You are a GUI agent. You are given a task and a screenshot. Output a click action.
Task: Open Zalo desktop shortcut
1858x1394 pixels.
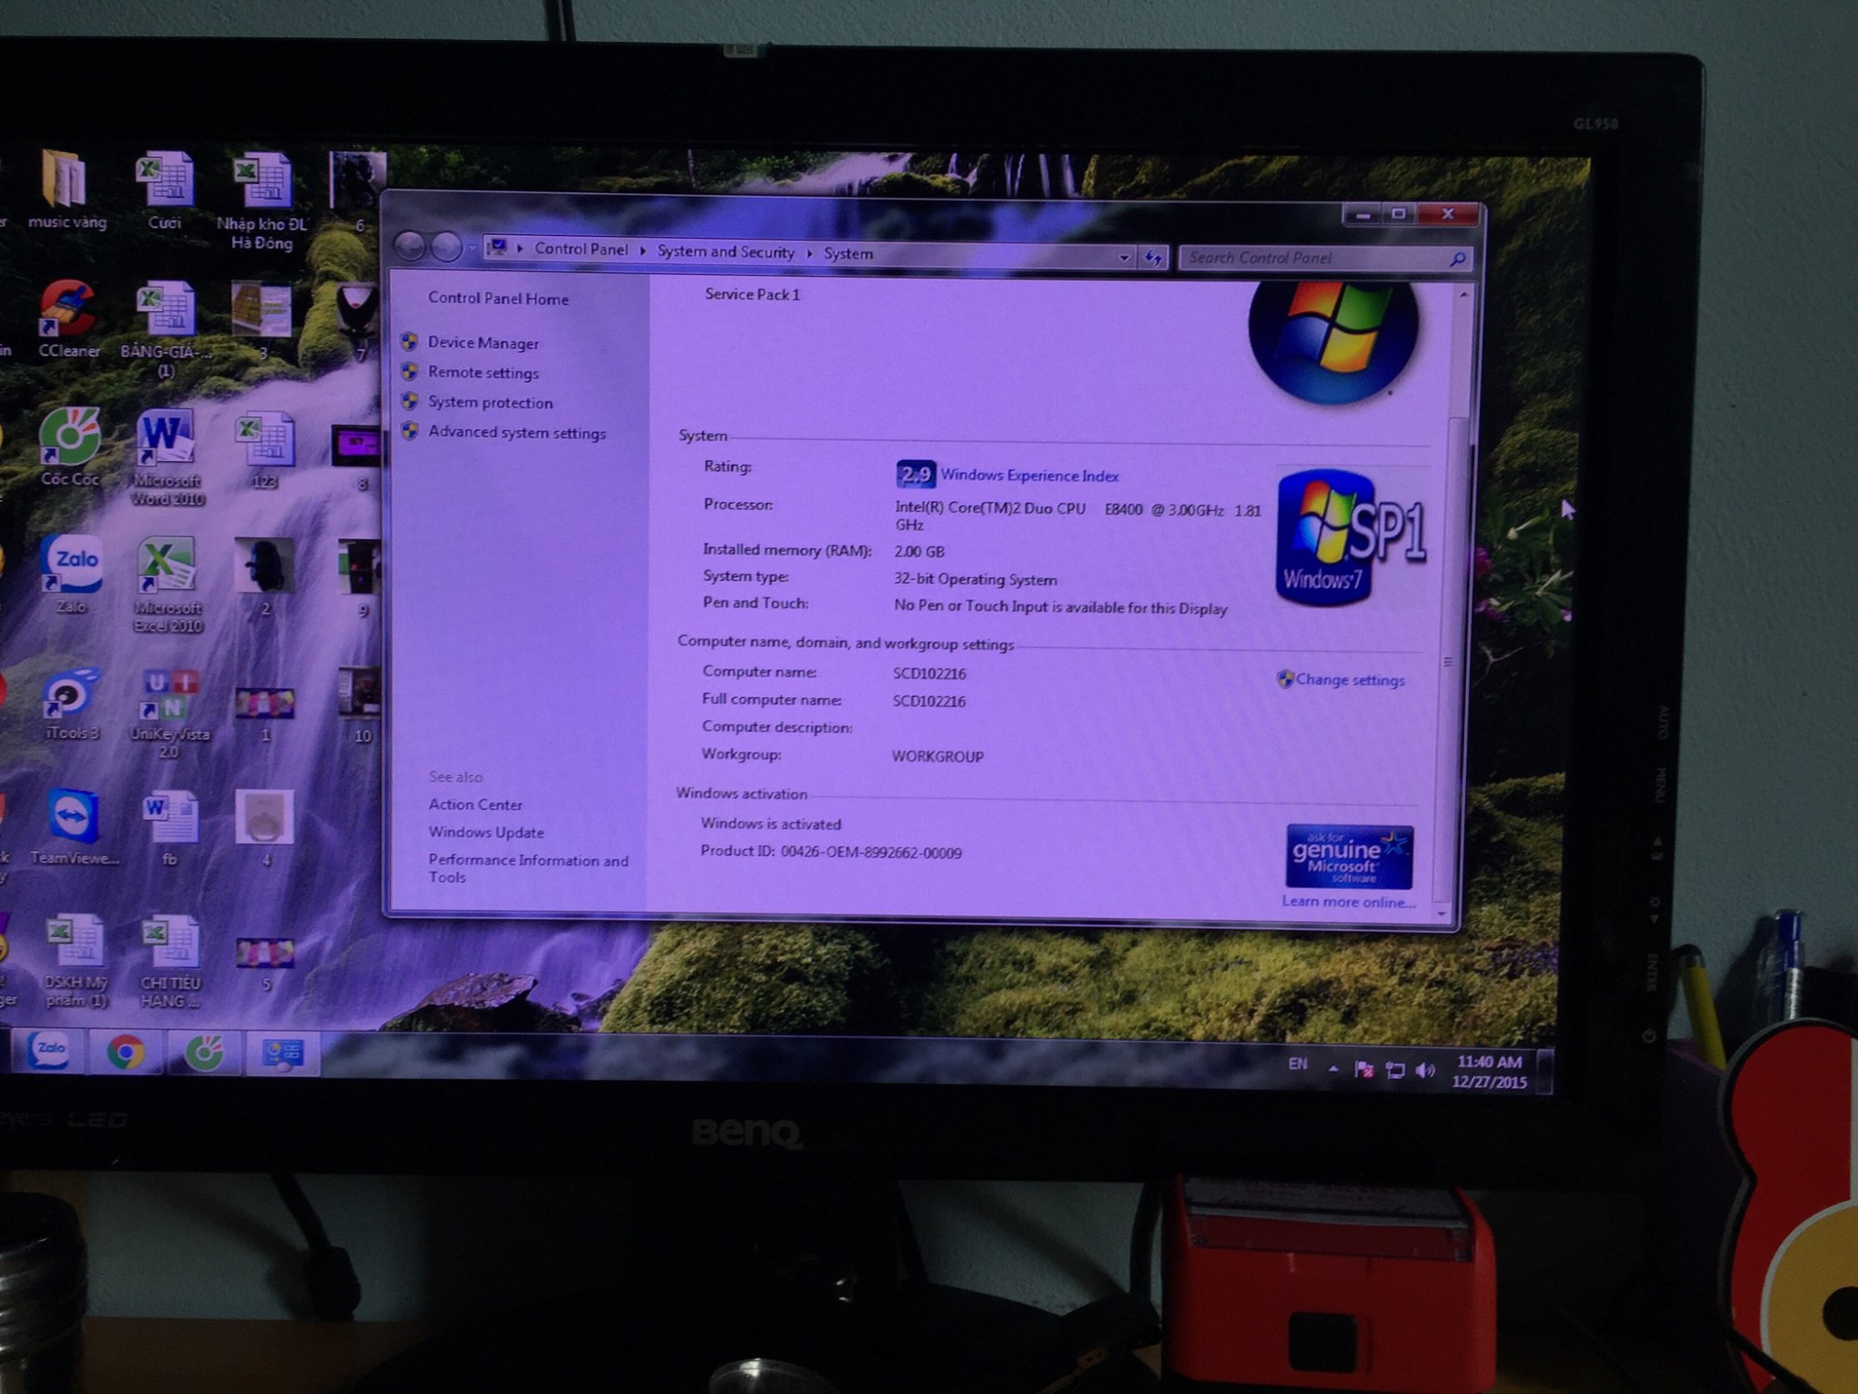pyautogui.click(x=72, y=564)
